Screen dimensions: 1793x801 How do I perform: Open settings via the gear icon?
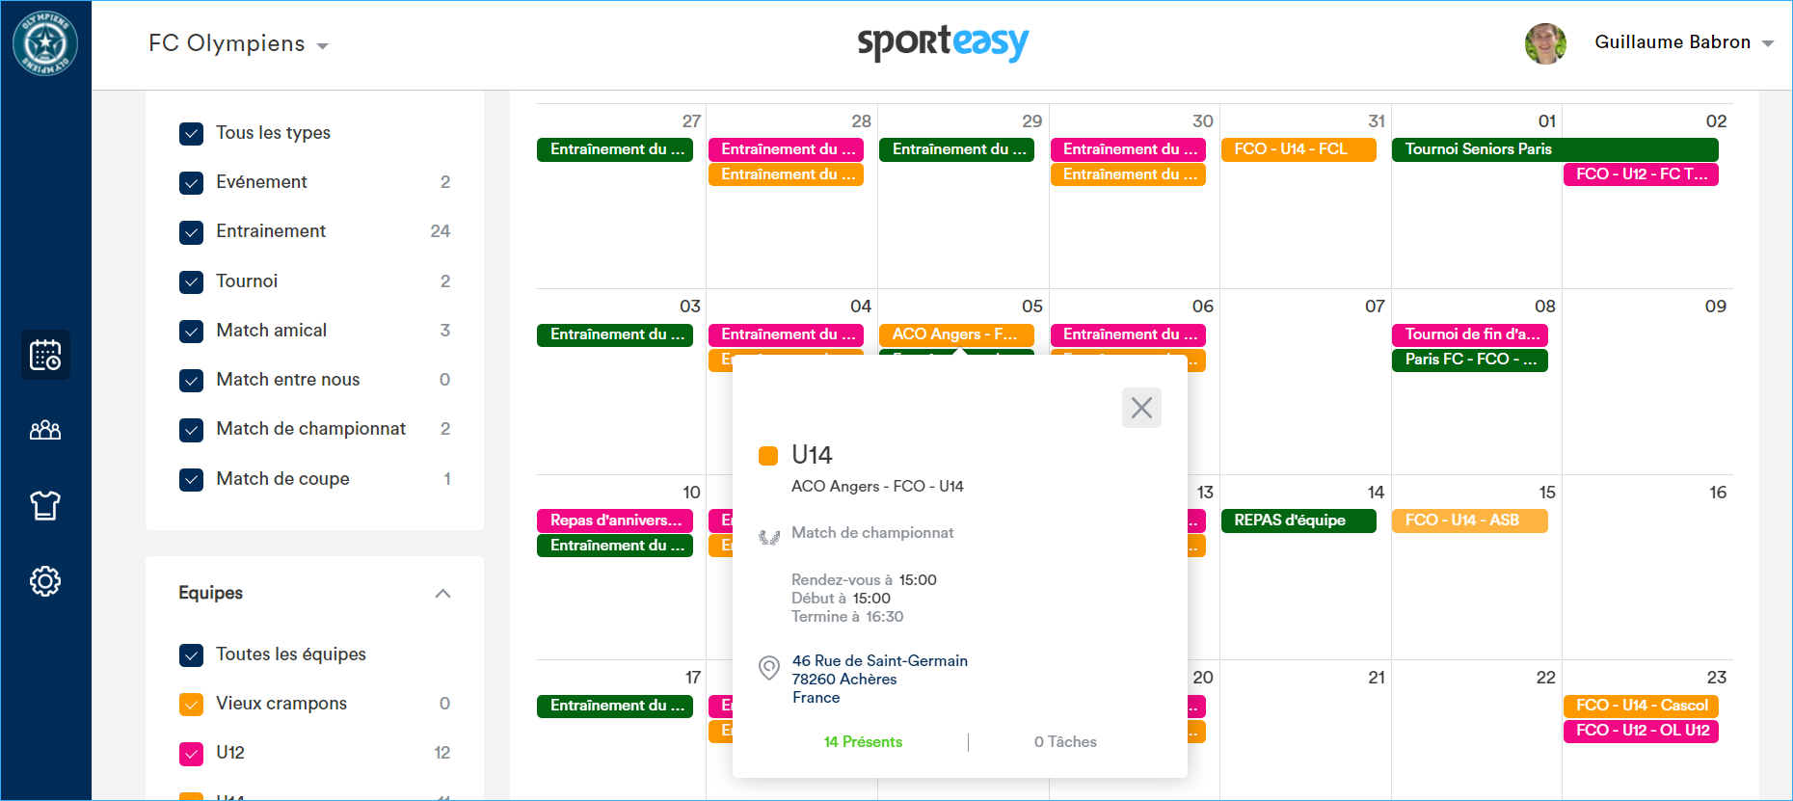pos(45,581)
